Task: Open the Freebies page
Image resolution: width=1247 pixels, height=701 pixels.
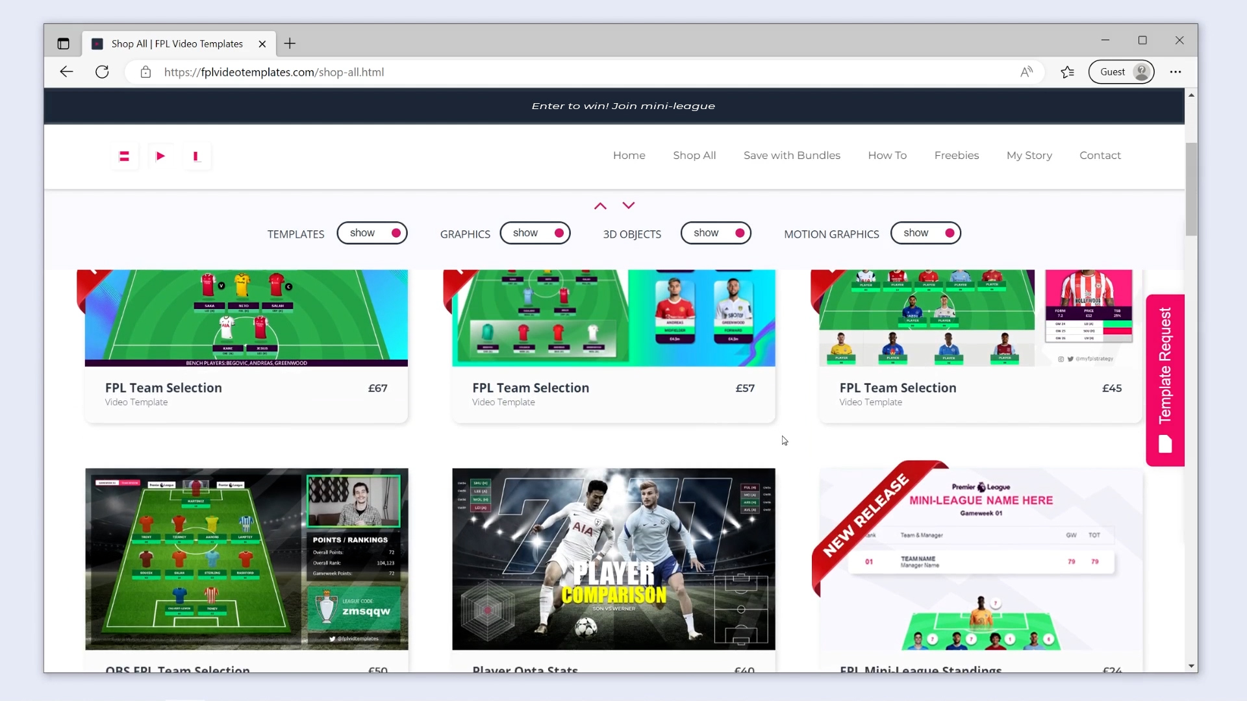Action: pyautogui.click(x=957, y=155)
